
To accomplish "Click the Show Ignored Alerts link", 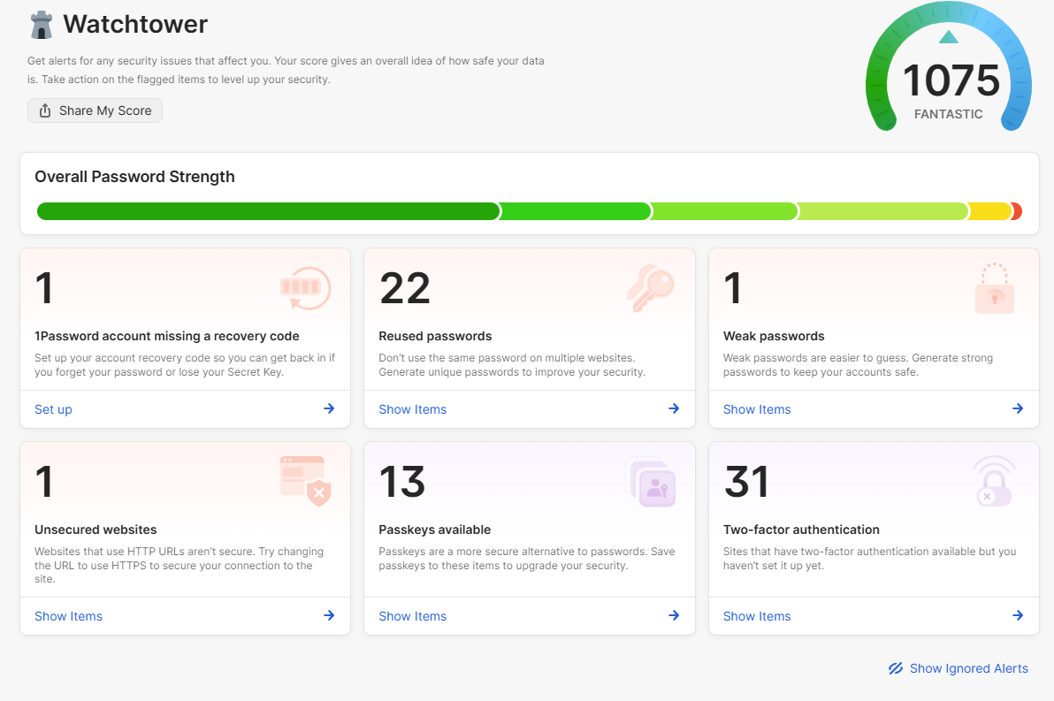I will [959, 668].
